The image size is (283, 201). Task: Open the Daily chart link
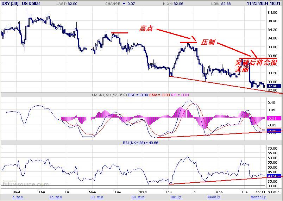click(176, 197)
